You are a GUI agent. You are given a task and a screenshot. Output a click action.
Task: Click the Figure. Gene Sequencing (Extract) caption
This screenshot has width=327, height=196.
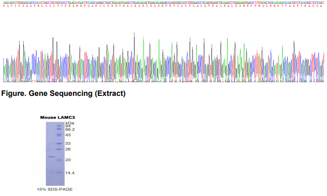click(x=64, y=94)
